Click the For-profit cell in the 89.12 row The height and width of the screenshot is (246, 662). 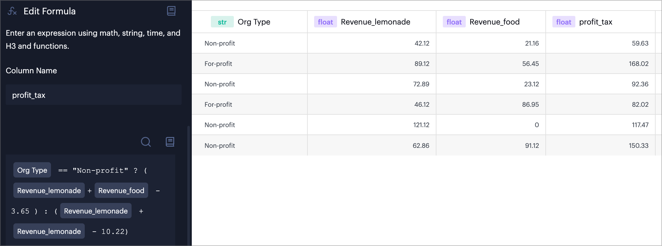249,63
